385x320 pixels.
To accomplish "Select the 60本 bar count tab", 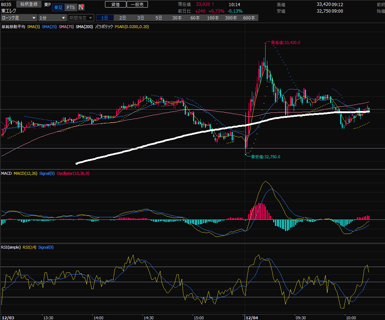I will click(195, 18).
